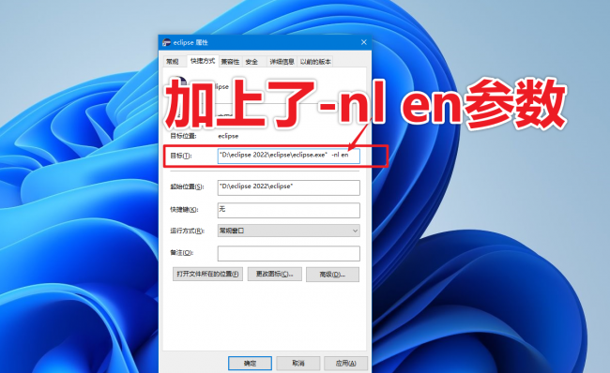The image size is (610, 373).
Task: Click the eclipse icon in the title bar
Action: pyautogui.click(x=166, y=42)
